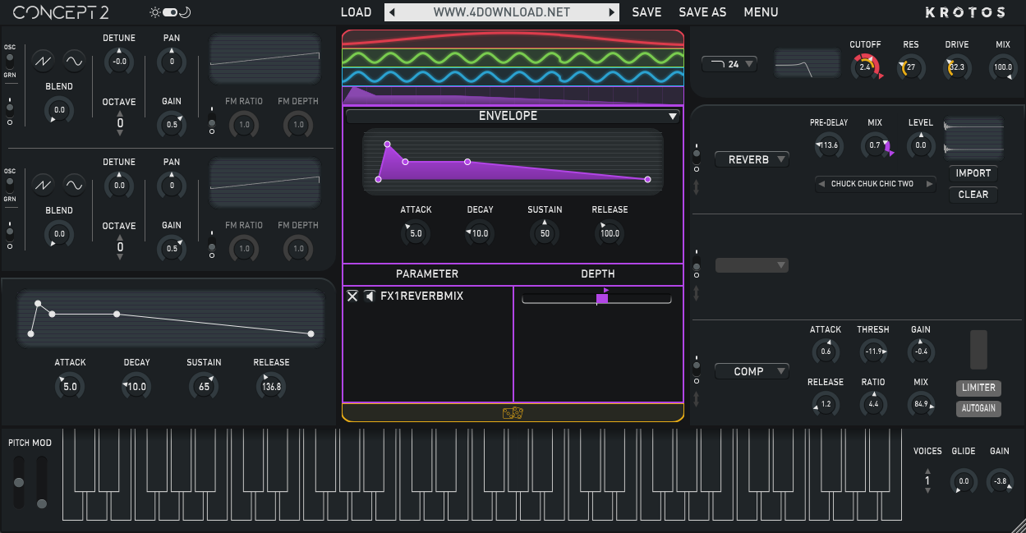Click the reverb PRE-DELAY knob
Screen dimensions: 1026x533
coord(829,145)
